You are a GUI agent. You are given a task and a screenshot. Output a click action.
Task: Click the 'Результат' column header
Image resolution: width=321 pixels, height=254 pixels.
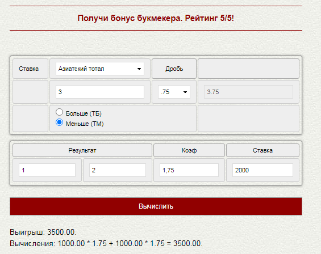point(82,150)
